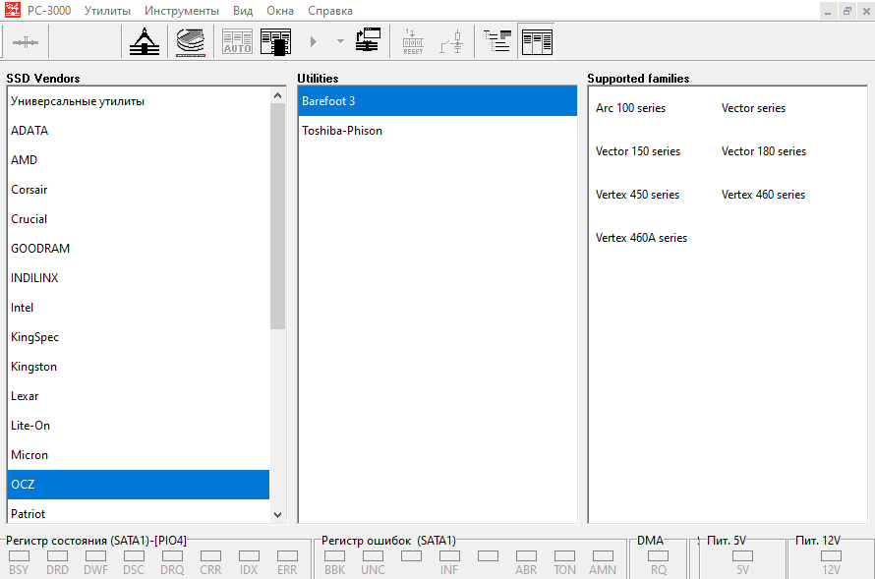Open the Вид menu

pos(243,11)
